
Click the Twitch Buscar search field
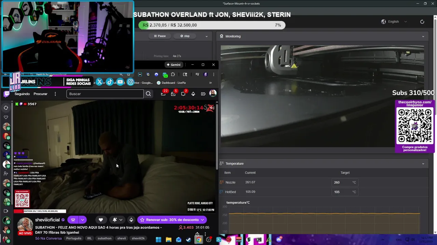pos(105,94)
